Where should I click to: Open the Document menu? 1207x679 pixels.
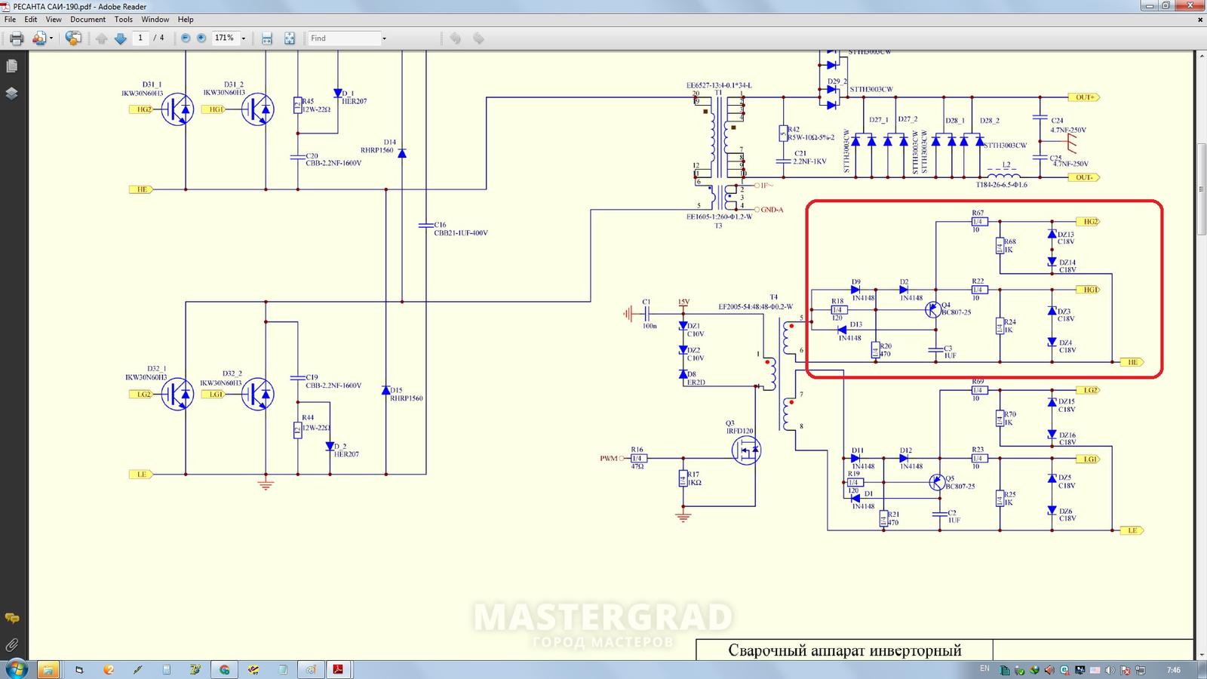click(x=88, y=20)
